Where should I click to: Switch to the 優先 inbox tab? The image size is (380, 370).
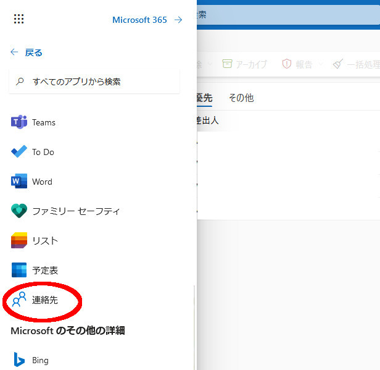point(204,98)
